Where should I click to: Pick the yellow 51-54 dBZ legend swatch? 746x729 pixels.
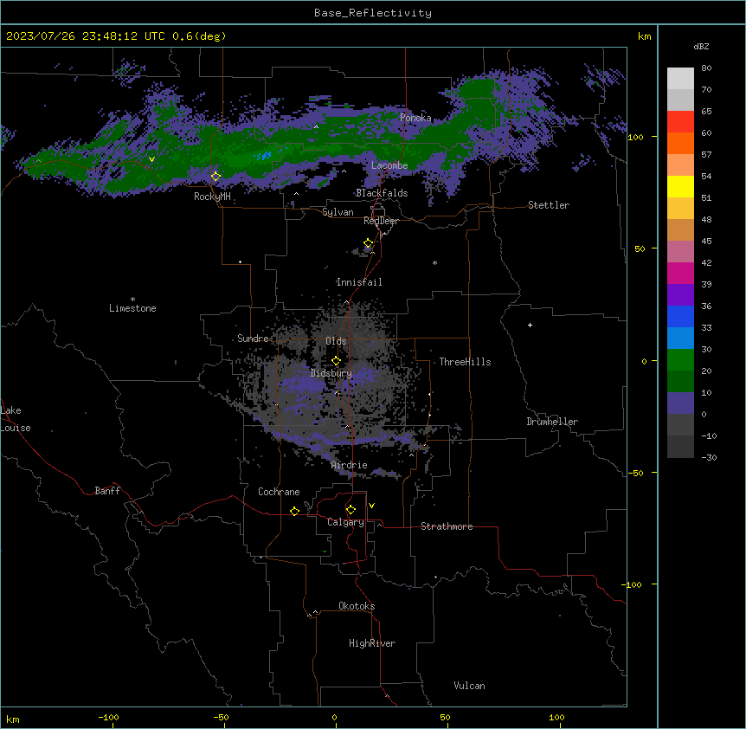point(680,186)
